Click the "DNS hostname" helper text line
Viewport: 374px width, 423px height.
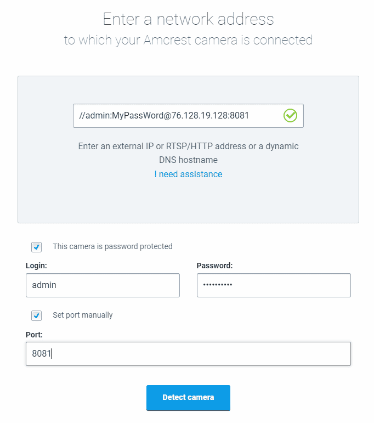tap(188, 160)
